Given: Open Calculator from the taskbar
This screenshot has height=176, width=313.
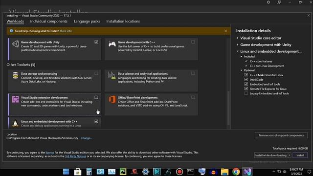Looking at the screenshot, I should [89, 172].
